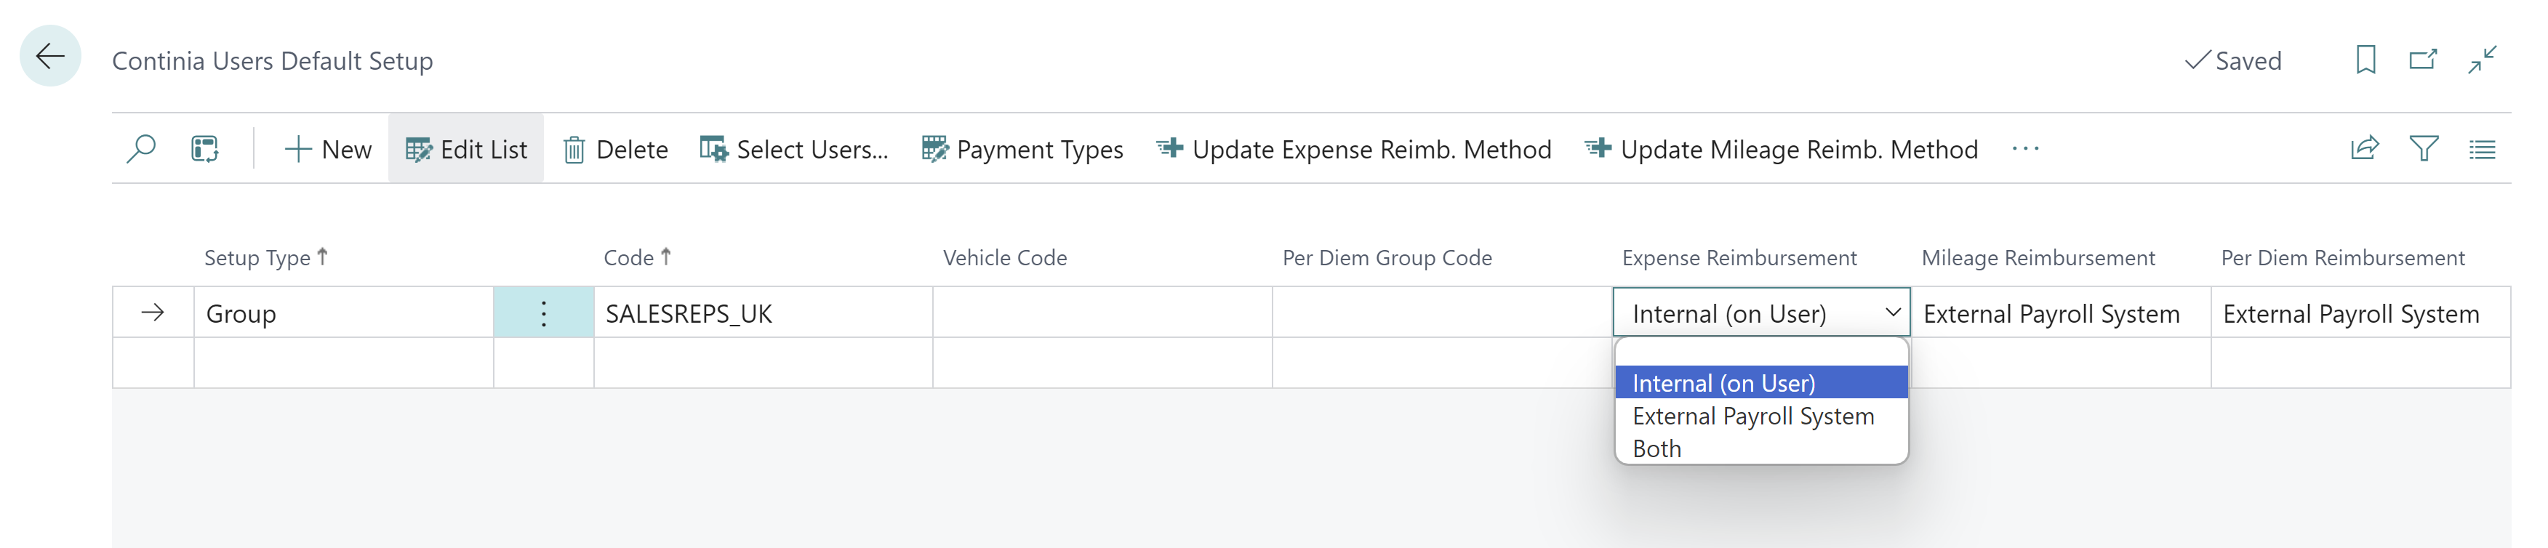
Task: Click Mileage Reimbursement column header
Action: coord(2038,258)
